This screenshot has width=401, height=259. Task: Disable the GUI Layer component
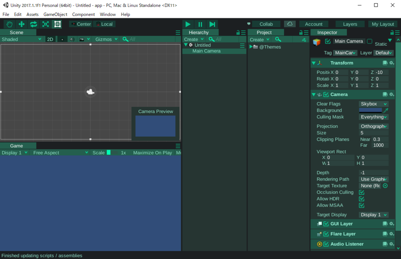tap(326, 224)
